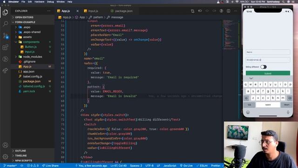Collapse the components folder

[x=33, y=42]
